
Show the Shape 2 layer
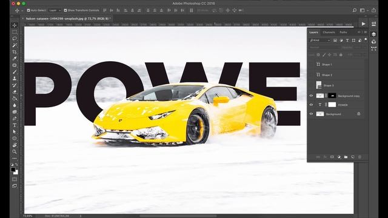point(311,74)
